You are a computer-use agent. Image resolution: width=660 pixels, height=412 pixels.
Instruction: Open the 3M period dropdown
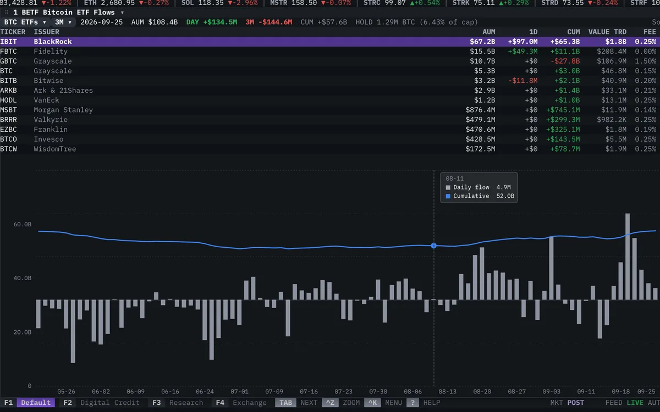(x=63, y=22)
